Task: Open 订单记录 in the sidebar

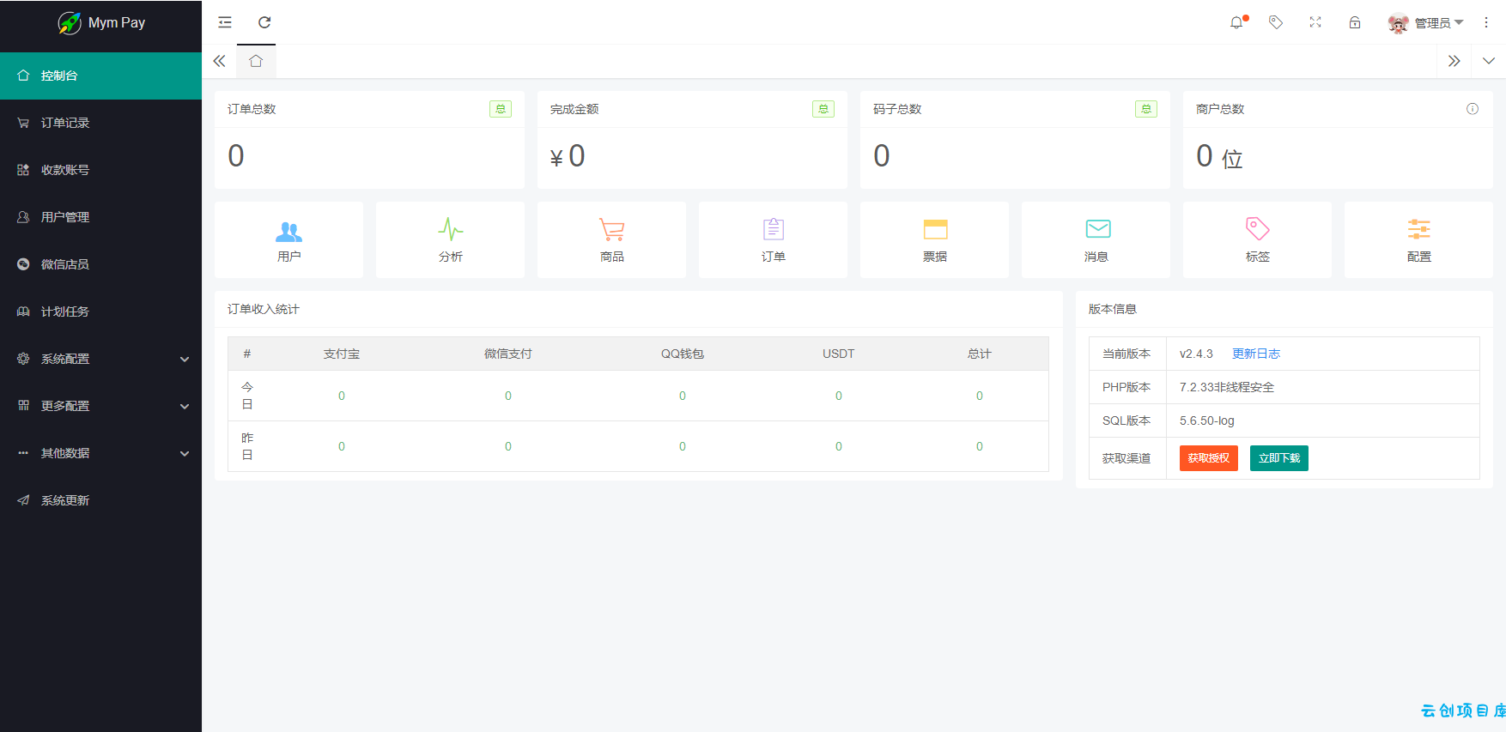Action: pos(101,123)
